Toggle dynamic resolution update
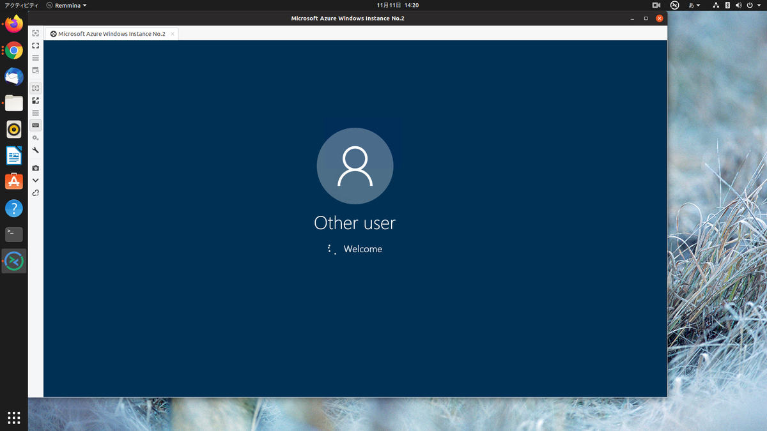The image size is (767, 431). 35,88
